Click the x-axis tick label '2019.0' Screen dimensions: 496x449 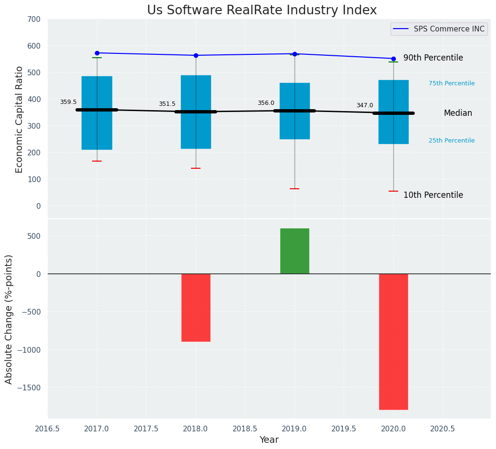click(x=295, y=429)
